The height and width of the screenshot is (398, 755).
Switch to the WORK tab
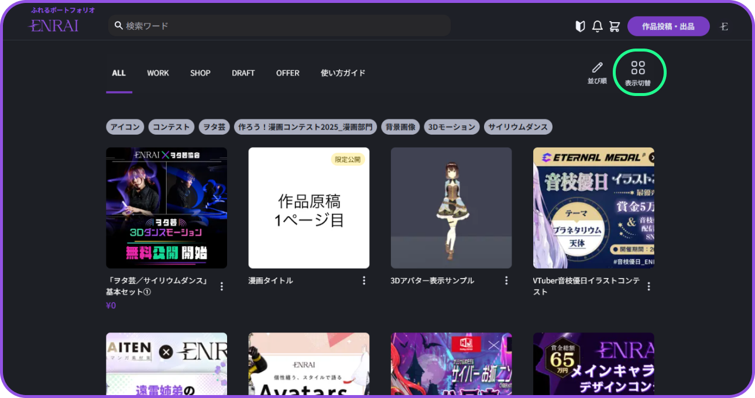pyautogui.click(x=158, y=73)
